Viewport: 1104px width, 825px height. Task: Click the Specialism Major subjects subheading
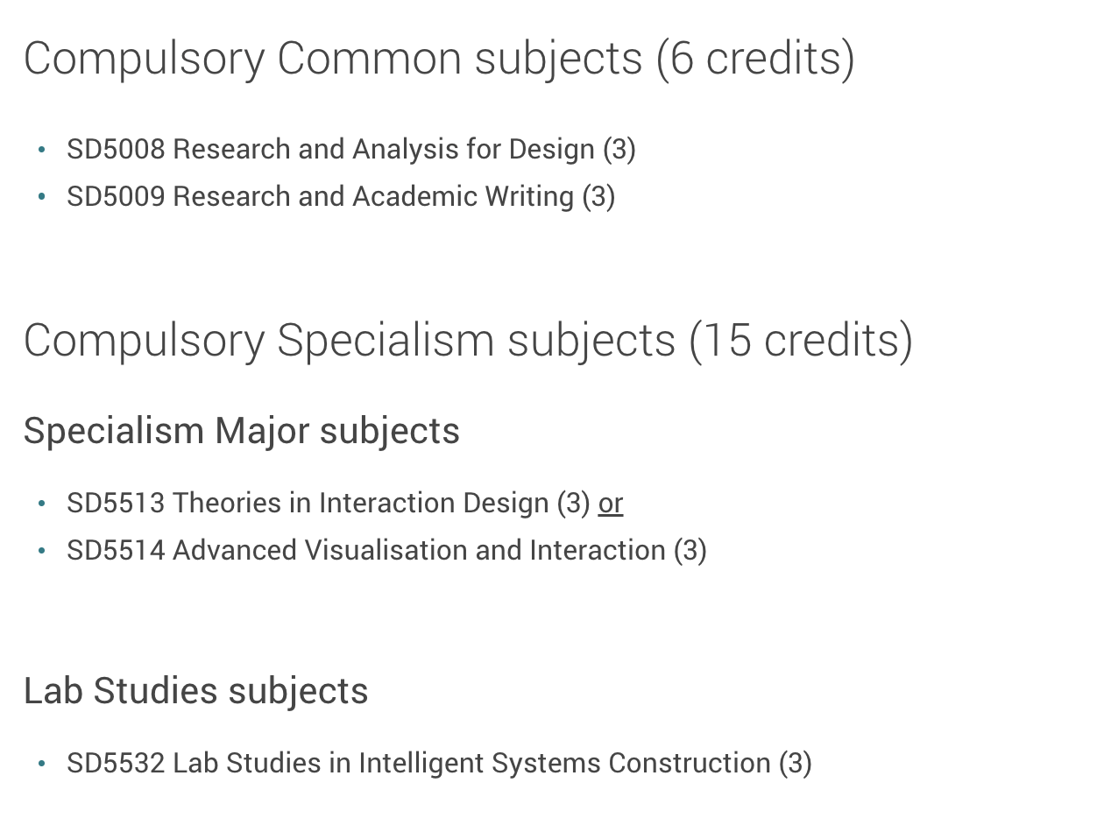tap(242, 431)
